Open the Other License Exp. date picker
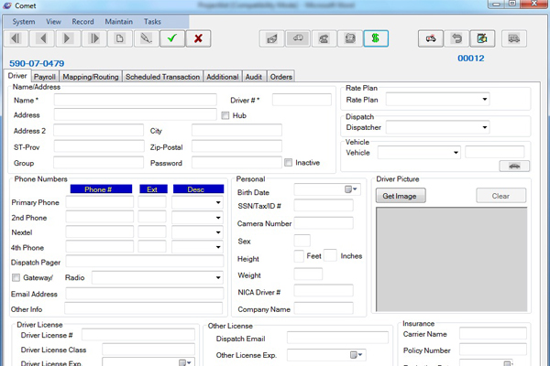The image size is (550, 366). click(357, 355)
